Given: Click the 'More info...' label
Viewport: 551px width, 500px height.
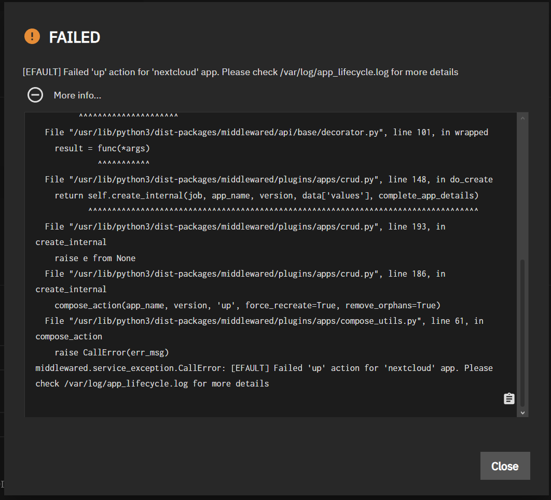Looking at the screenshot, I should click(77, 95).
